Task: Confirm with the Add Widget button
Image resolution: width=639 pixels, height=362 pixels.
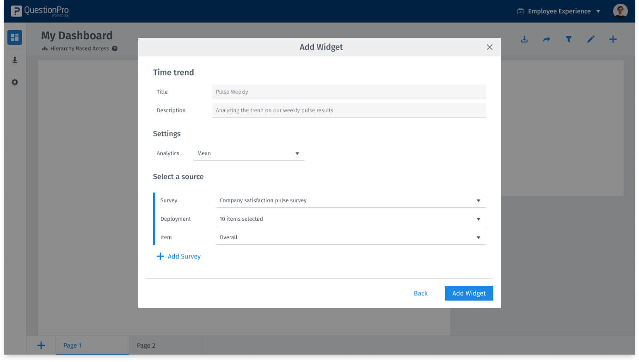Action: (469, 293)
